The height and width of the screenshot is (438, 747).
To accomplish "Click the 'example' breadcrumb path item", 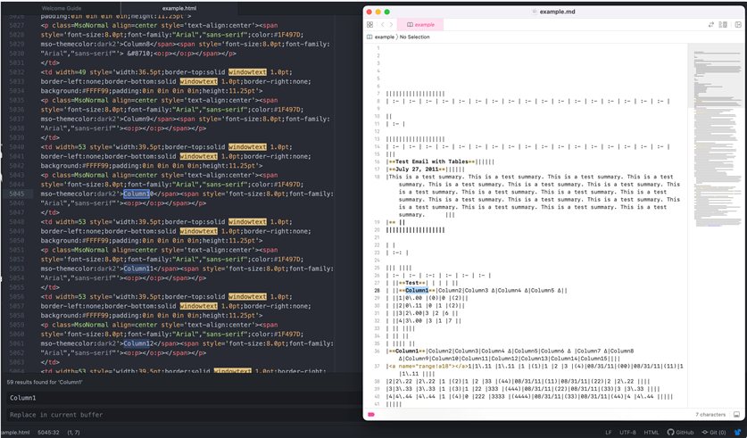I will point(383,37).
